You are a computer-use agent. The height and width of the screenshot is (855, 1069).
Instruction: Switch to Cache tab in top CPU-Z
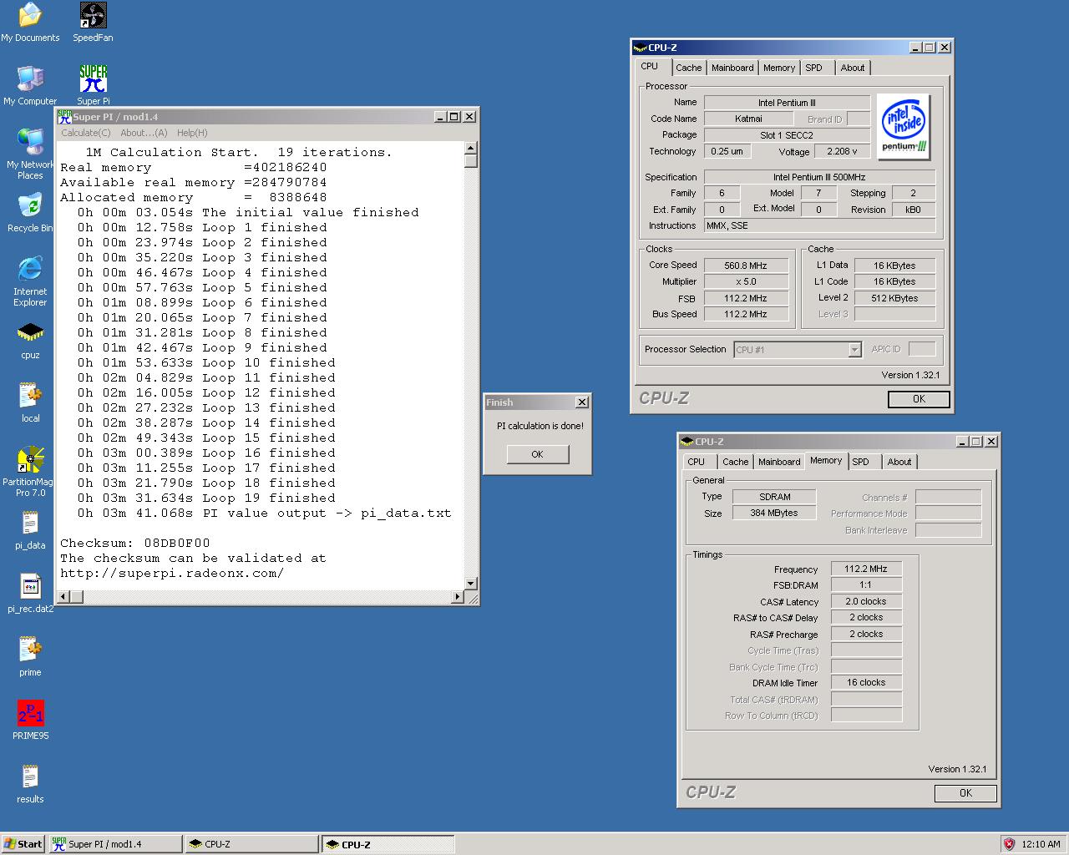click(x=689, y=68)
